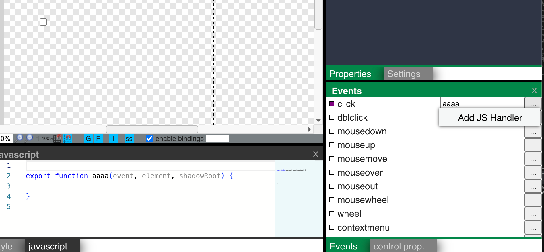Open the mousemove event options button
The width and height of the screenshot is (544, 252).
click(533, 159)
